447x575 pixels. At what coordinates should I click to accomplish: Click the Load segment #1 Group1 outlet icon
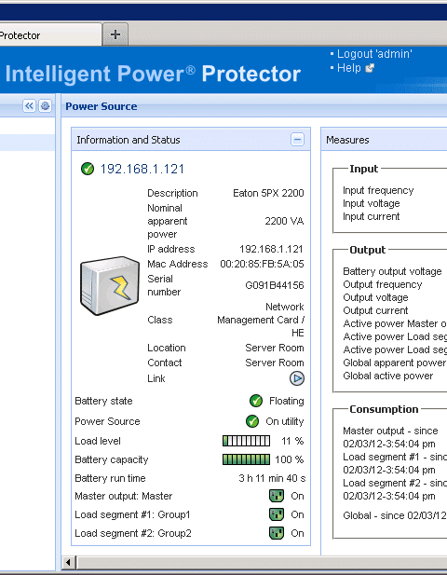tap(277, 514)
